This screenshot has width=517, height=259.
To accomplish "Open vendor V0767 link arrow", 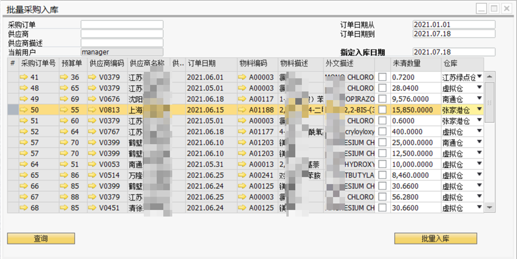I will click(92, 131).
